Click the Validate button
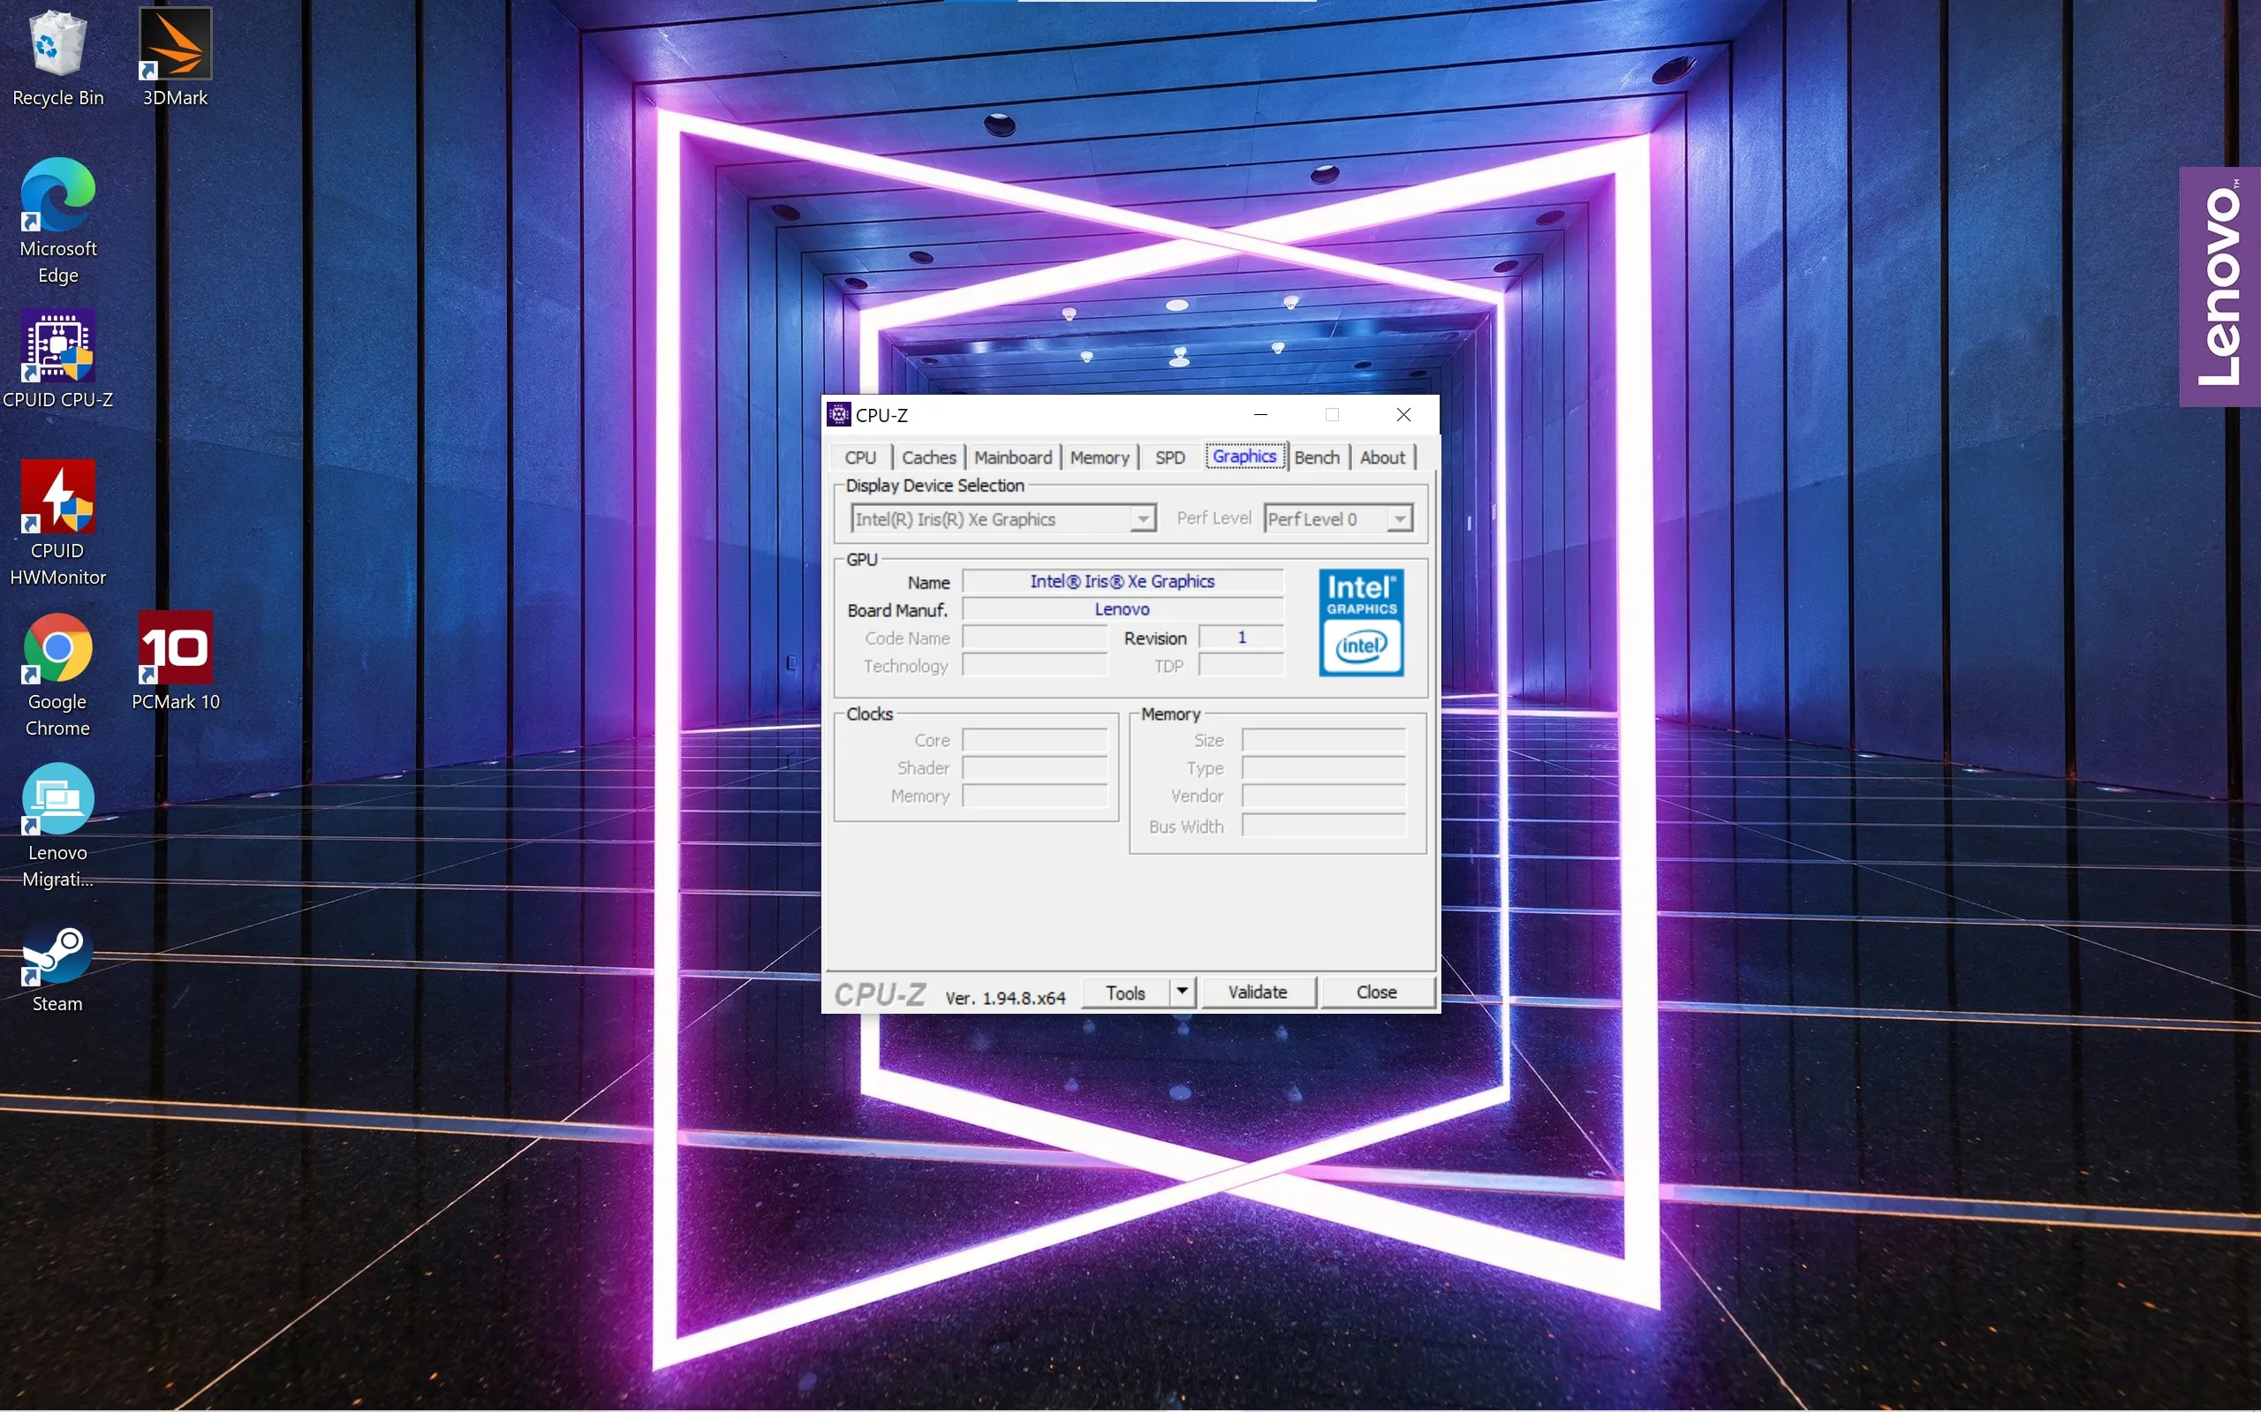This screenshot has width=2261, height=1412. (x=1258, y=992)
